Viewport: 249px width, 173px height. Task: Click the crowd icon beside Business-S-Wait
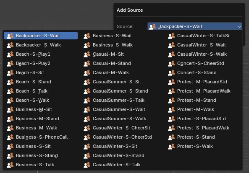click(x=87, y=36)
